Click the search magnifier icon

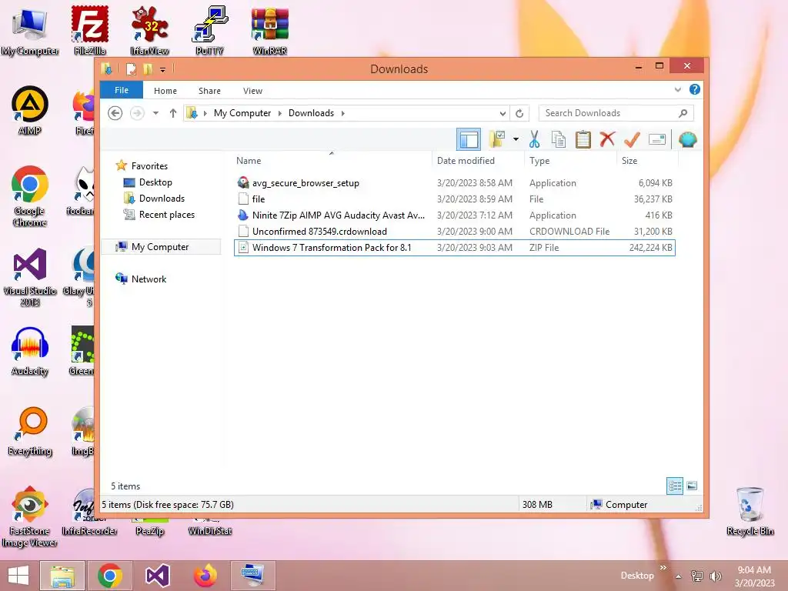point(683,113)
